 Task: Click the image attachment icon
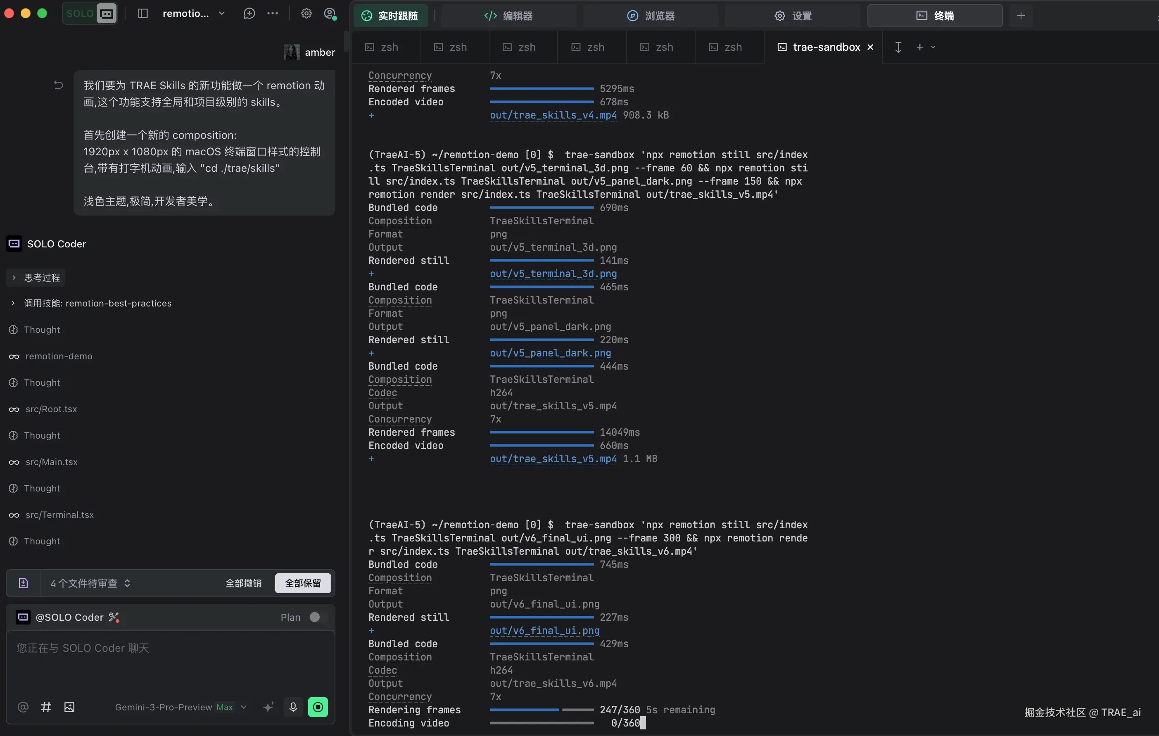(69, 707)
